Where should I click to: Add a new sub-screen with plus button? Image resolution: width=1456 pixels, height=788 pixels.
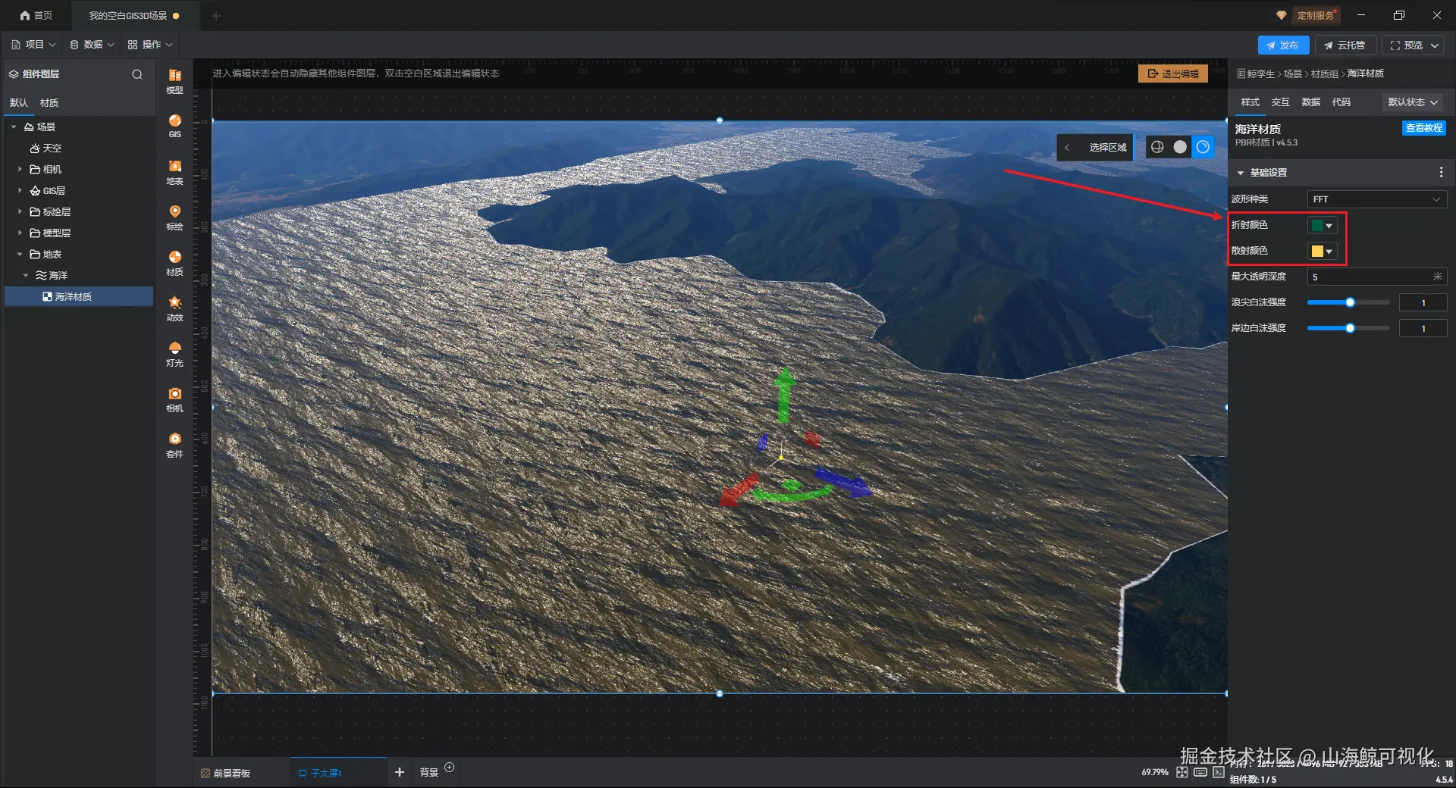(x=400, y=772)
